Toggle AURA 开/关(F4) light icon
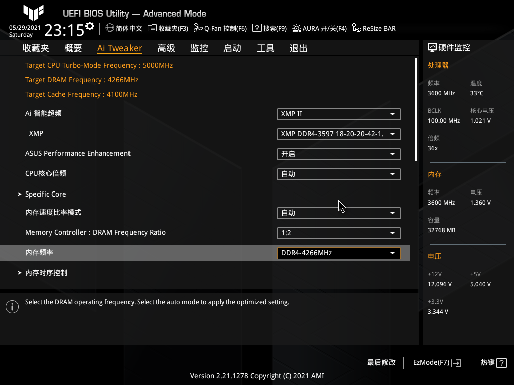Screen dimensions: 514x385 coord(296,28)
